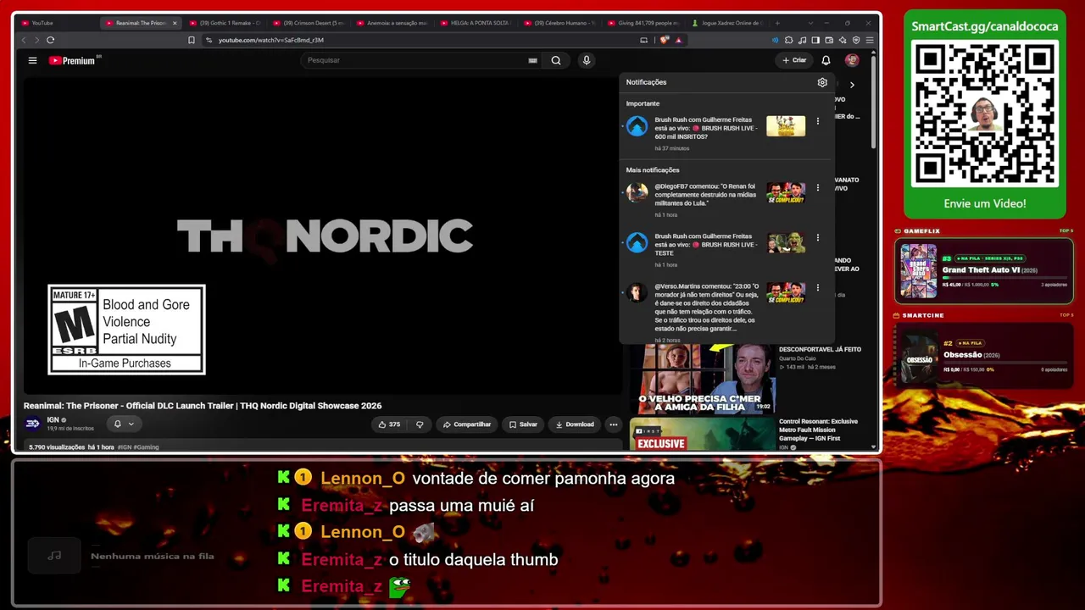The height and width of the screenshot is (610, 1085).
Task: Open options for the Brush Rush TESTE notification
Action: [817, 238]
